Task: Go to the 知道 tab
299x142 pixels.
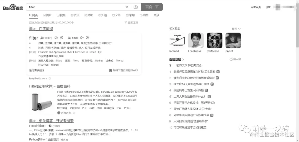Action: pyautogui.click(x=103, y=15)
